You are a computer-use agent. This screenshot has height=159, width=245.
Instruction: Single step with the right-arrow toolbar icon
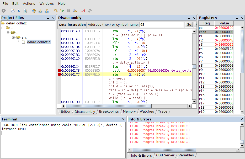[x=34, y=11]
